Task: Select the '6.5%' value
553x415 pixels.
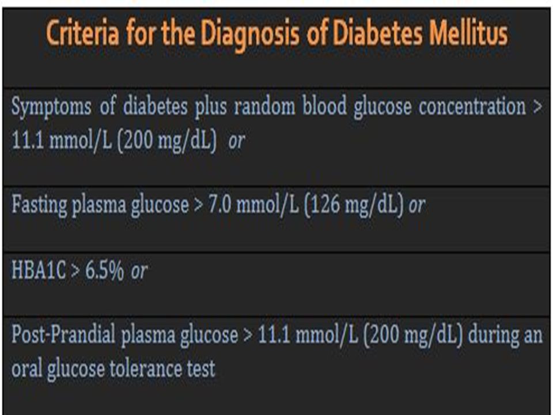Action: point(104,271)
